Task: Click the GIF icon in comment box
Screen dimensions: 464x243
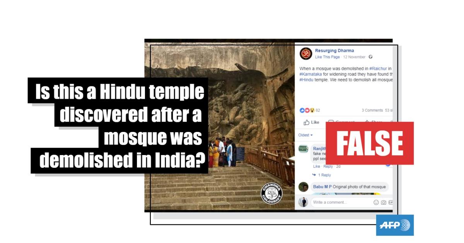Action: (391, 202)
